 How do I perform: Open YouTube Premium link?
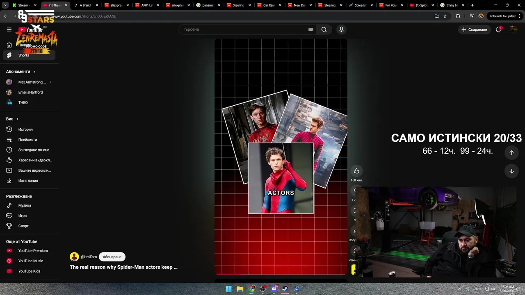(x=29, y=251)
